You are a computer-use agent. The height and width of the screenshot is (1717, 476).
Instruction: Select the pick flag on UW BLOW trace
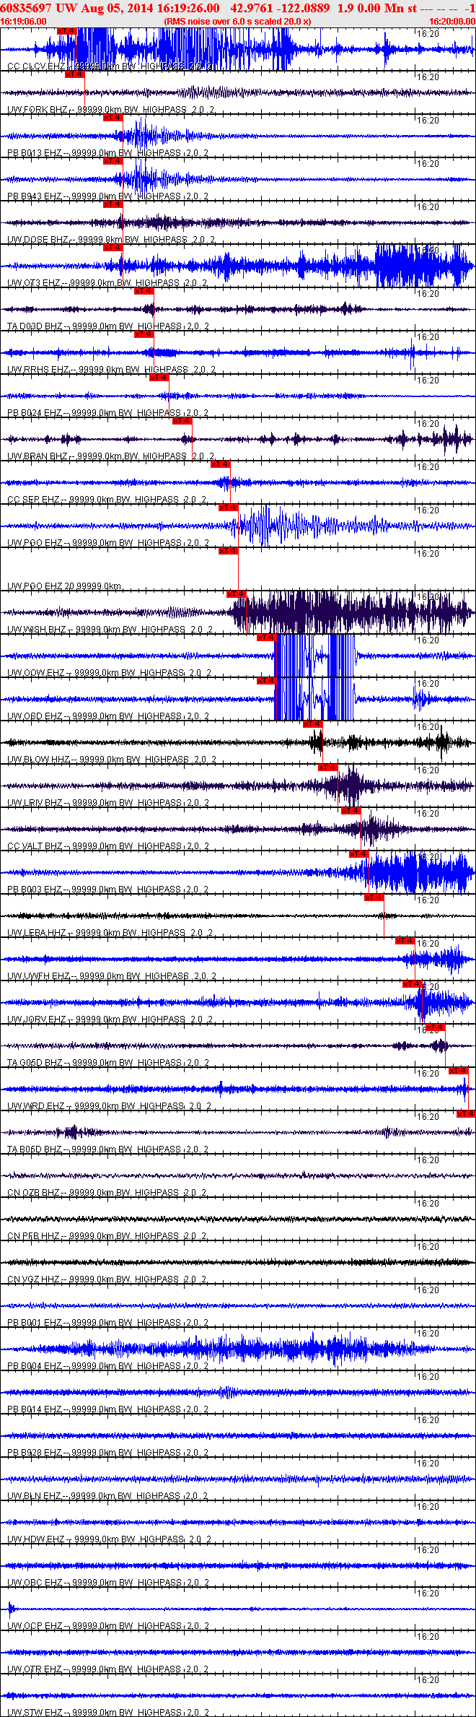[x=312, y=724]
